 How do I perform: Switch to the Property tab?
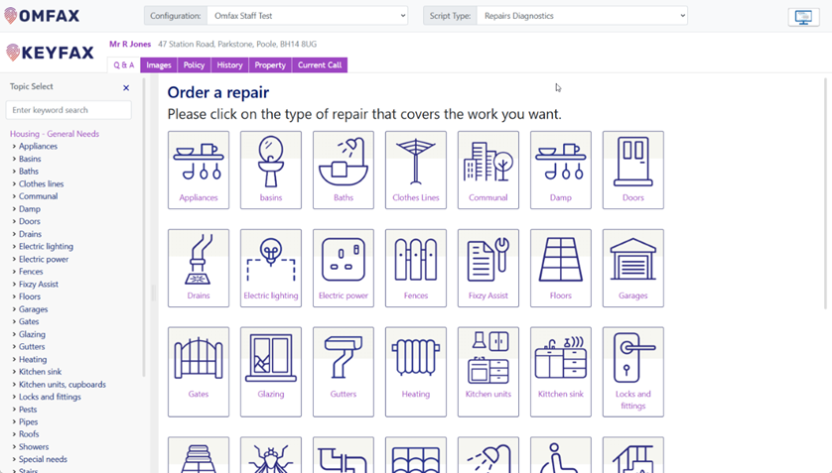[270, 65]
